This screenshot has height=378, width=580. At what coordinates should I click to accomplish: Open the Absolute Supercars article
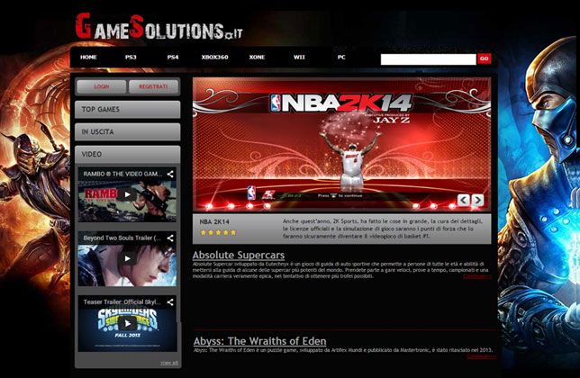click(239, 255)
